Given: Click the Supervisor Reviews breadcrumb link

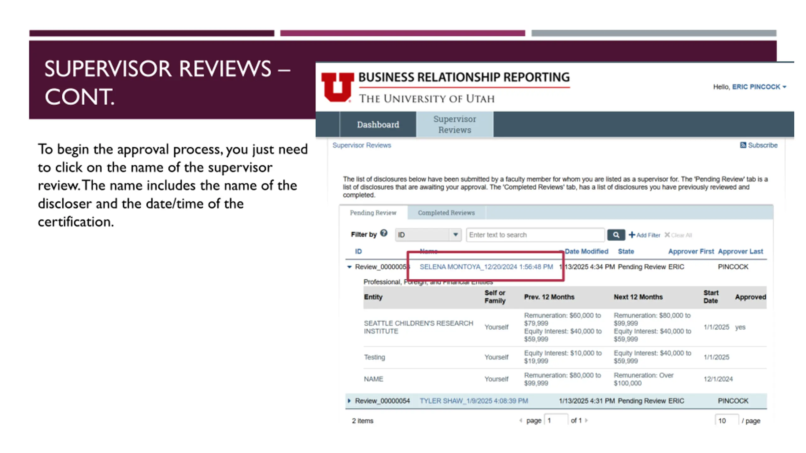Looking at the screenshot, I should (361, 145).
